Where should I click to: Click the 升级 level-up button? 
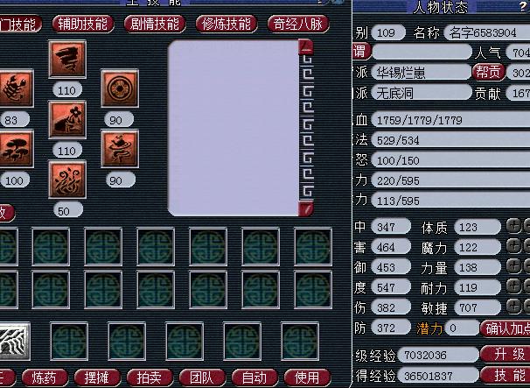[505, 354]
